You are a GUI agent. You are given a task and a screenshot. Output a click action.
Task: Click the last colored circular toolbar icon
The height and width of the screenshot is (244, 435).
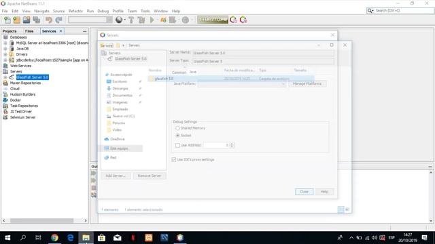point(243,20)
